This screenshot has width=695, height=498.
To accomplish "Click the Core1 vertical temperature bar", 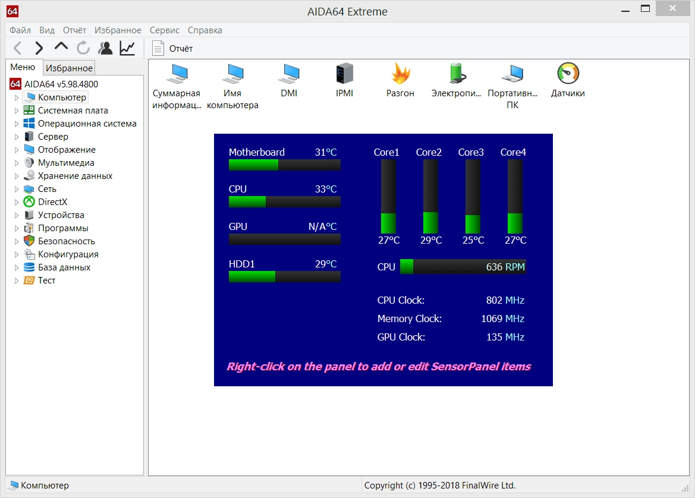I will point(388,197).
